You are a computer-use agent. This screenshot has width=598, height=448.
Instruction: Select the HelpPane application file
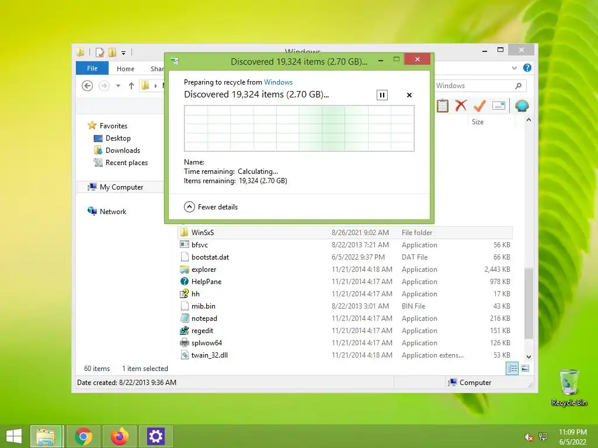click(345, 282)
